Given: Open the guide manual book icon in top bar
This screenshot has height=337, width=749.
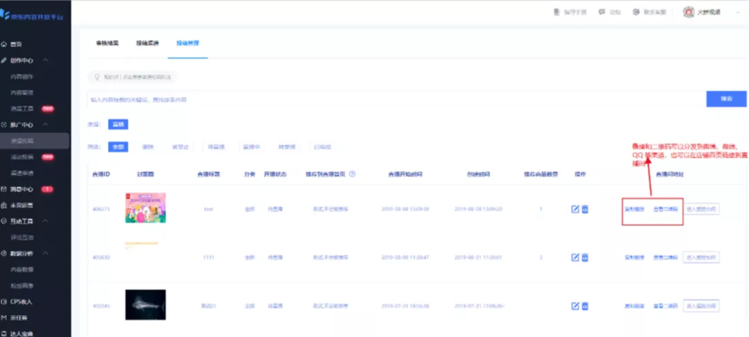Looking at the screenshot, I should (556, 12).
